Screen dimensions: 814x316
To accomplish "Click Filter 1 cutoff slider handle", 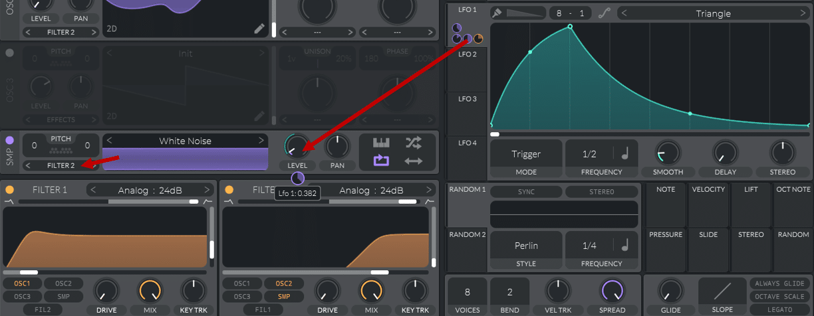I will click(x=29, y=272).
